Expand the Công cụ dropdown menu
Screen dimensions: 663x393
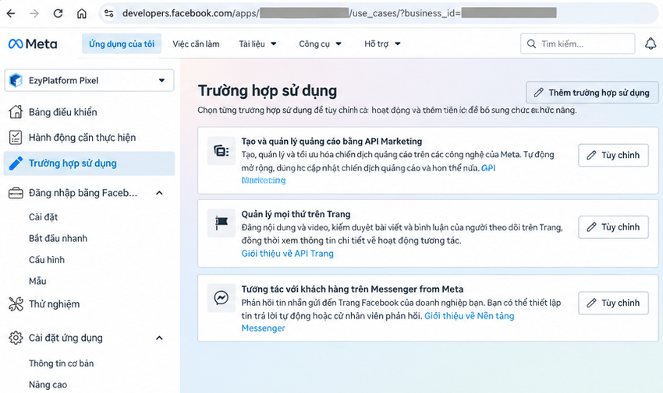tap(320, 44)
